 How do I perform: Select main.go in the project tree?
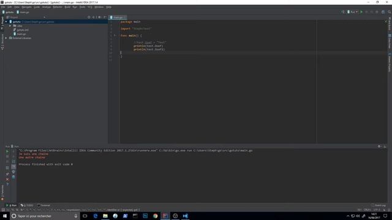[x=20, y=34]
